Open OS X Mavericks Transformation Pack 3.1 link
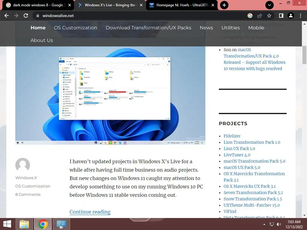 pos(254,177)
